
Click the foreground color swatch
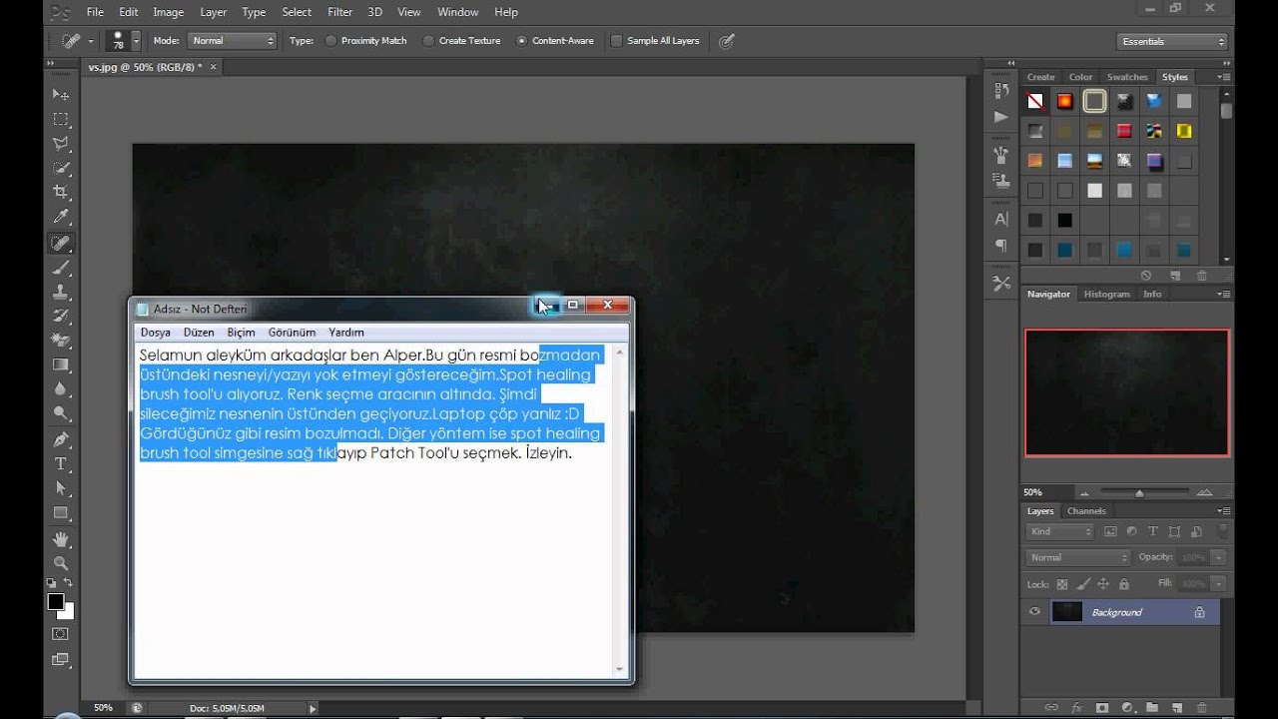coord(57,601)
